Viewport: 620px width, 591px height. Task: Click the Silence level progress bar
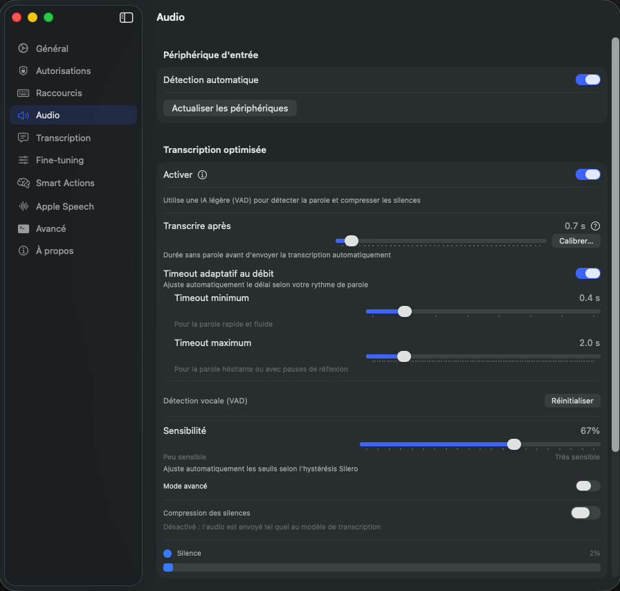381,567
